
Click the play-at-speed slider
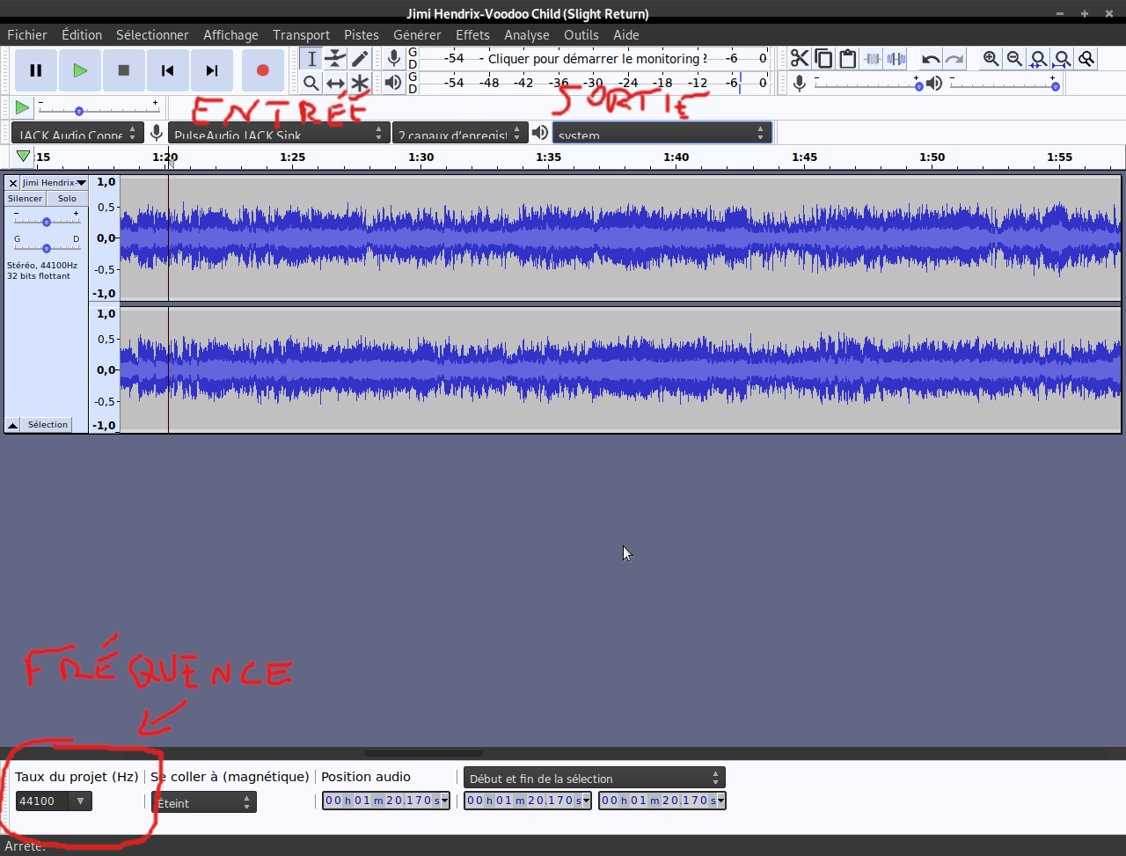pyautogui.click(x=98, y=107)
